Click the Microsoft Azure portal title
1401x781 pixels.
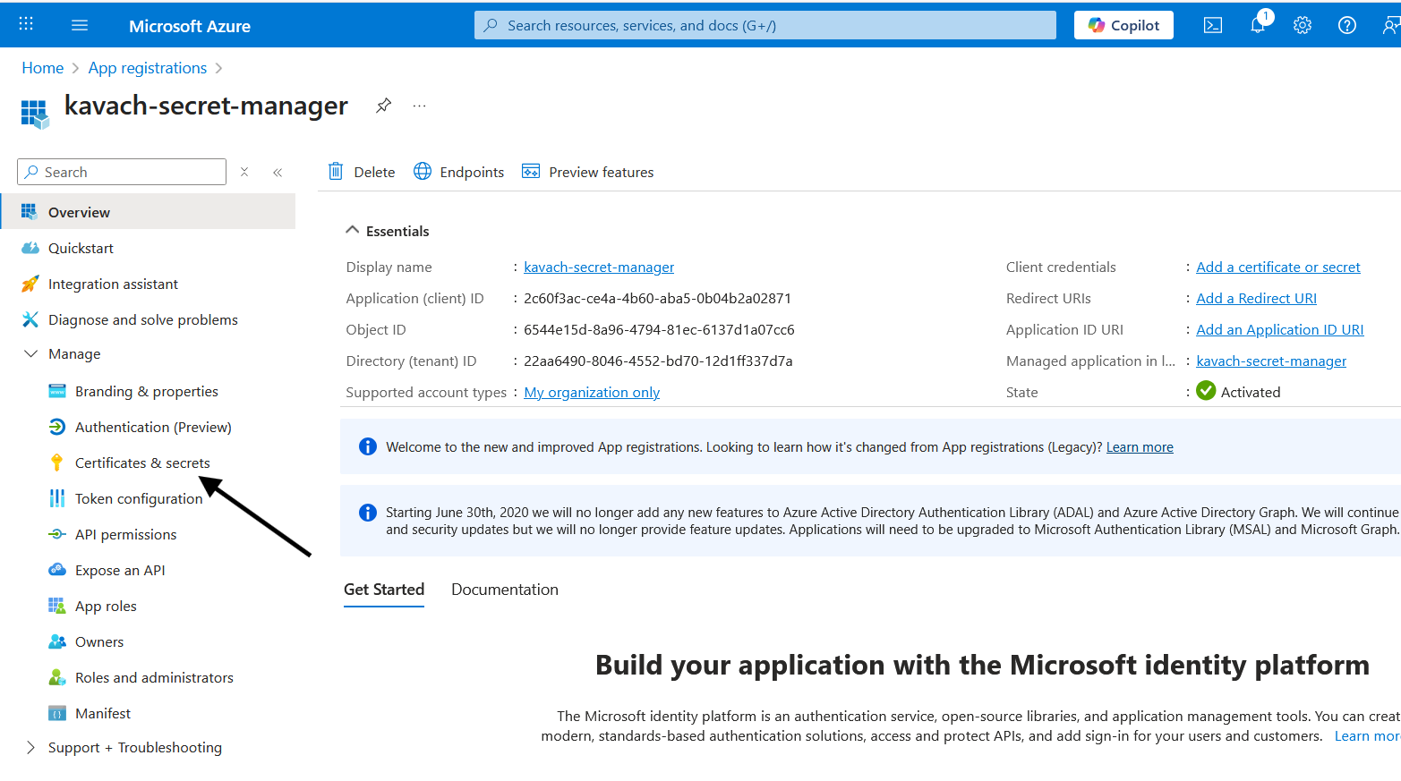(x=190, y=26)
